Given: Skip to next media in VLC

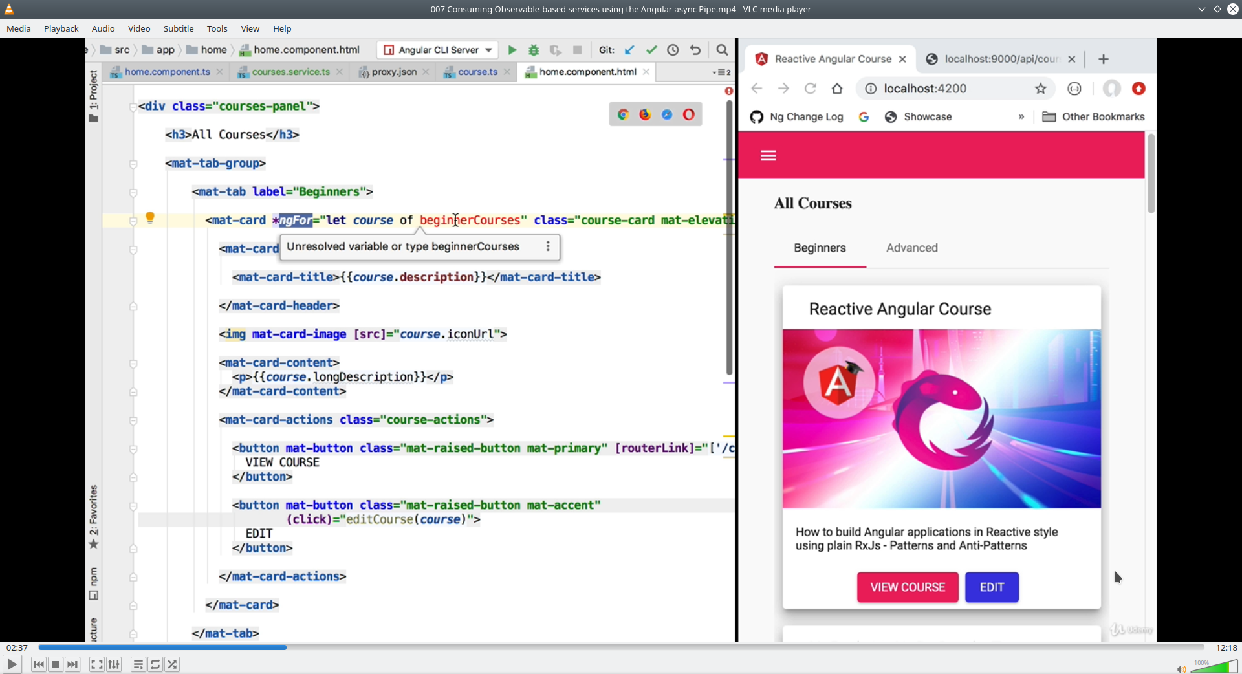Looking at the screenshot, I should click(72, 664).
